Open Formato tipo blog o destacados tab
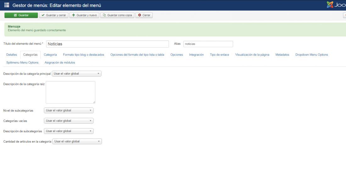Viewport: 346px width, 183px height. (x=83, y=55)
